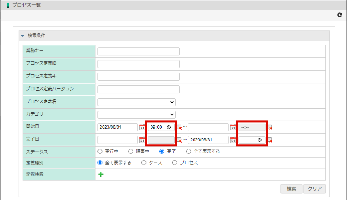Image resolution: width=347 pixels, height=200 pixels.
Task: Click the empty 開始日 end date field
Action: pos(208,127)
